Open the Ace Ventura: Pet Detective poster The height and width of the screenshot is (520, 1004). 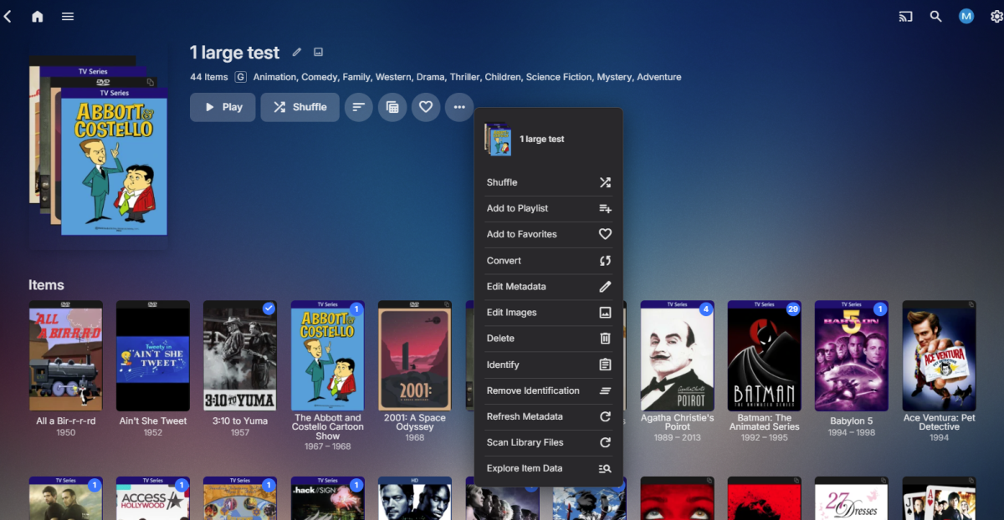pyautogui.click(x=939, y=356)
